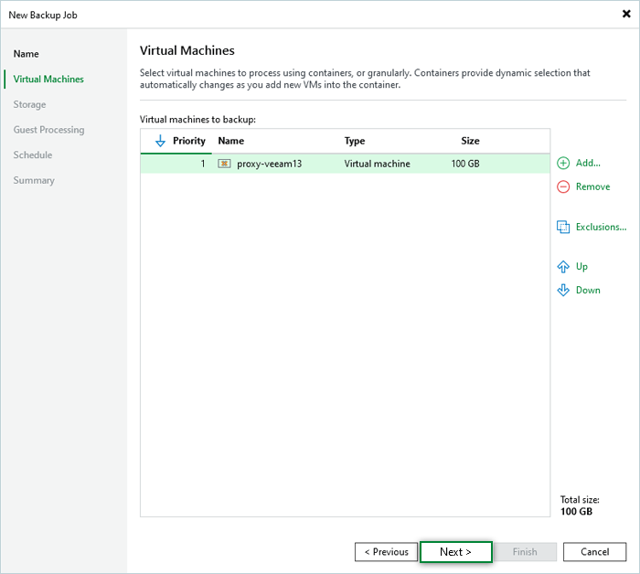Viewport: 640px width, 574px height.
Task: Switch to the Guest Processing step
Action: point(48,130)
